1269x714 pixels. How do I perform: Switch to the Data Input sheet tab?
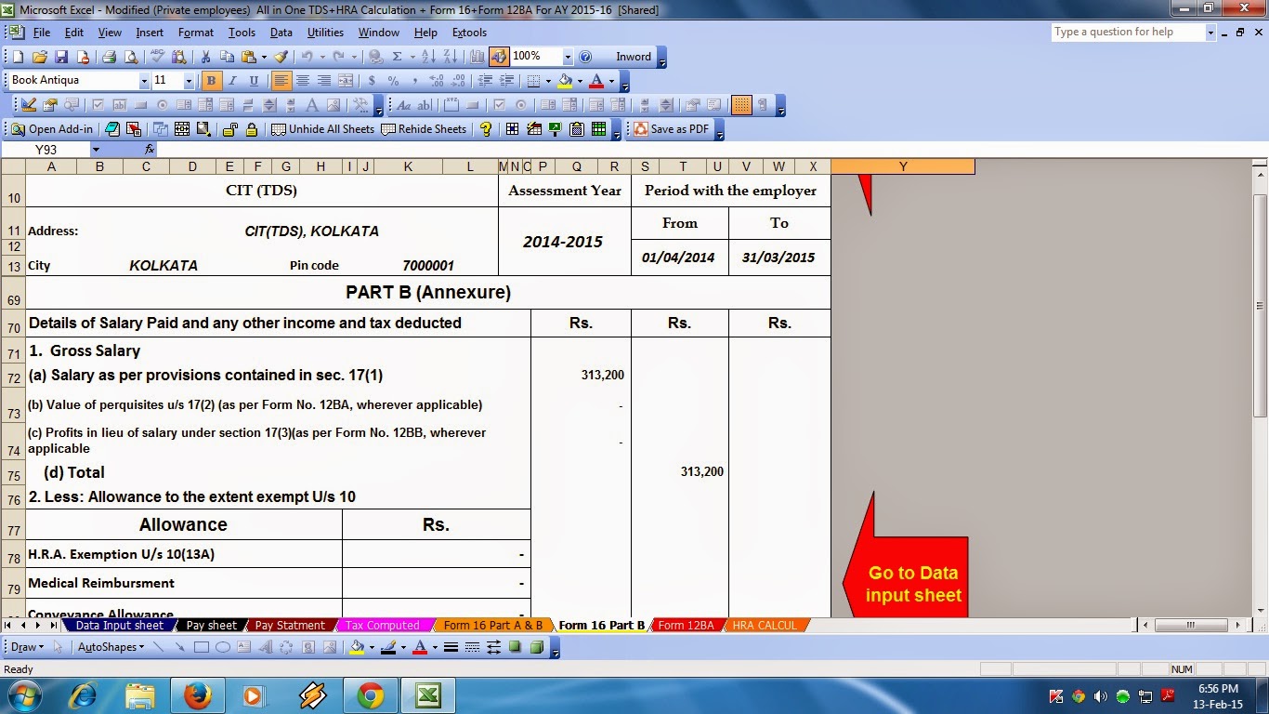[x=119, y=626]
